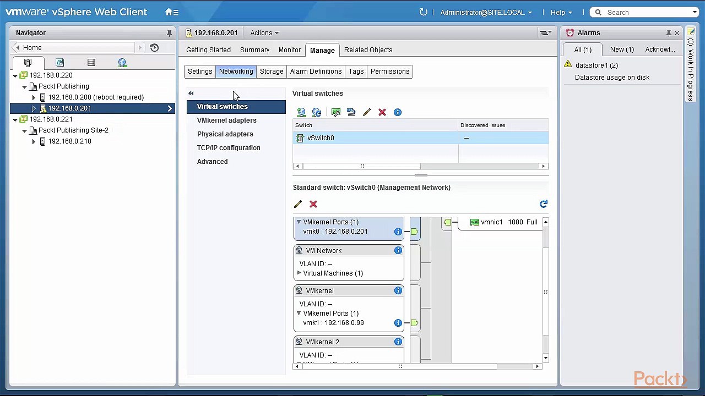
Task: Click info icon on VMkernel 2 port group
Action: click(x=398, y=342)
